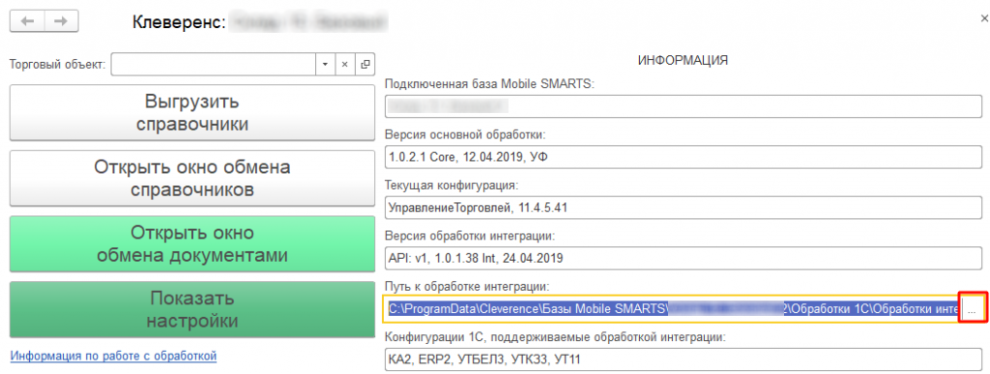This screenshot has height=374, width=990.
Task: Open окно обмена документами green button
Action: point(192,245)
